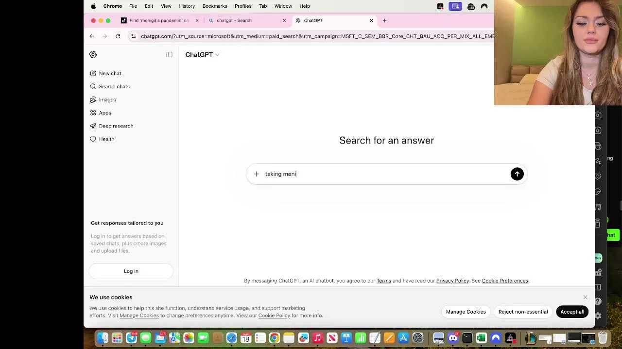This screenshot has width=622, height=349.
Task: Dismiss the cookie banner with the X
Action: (x=585, y=297)
